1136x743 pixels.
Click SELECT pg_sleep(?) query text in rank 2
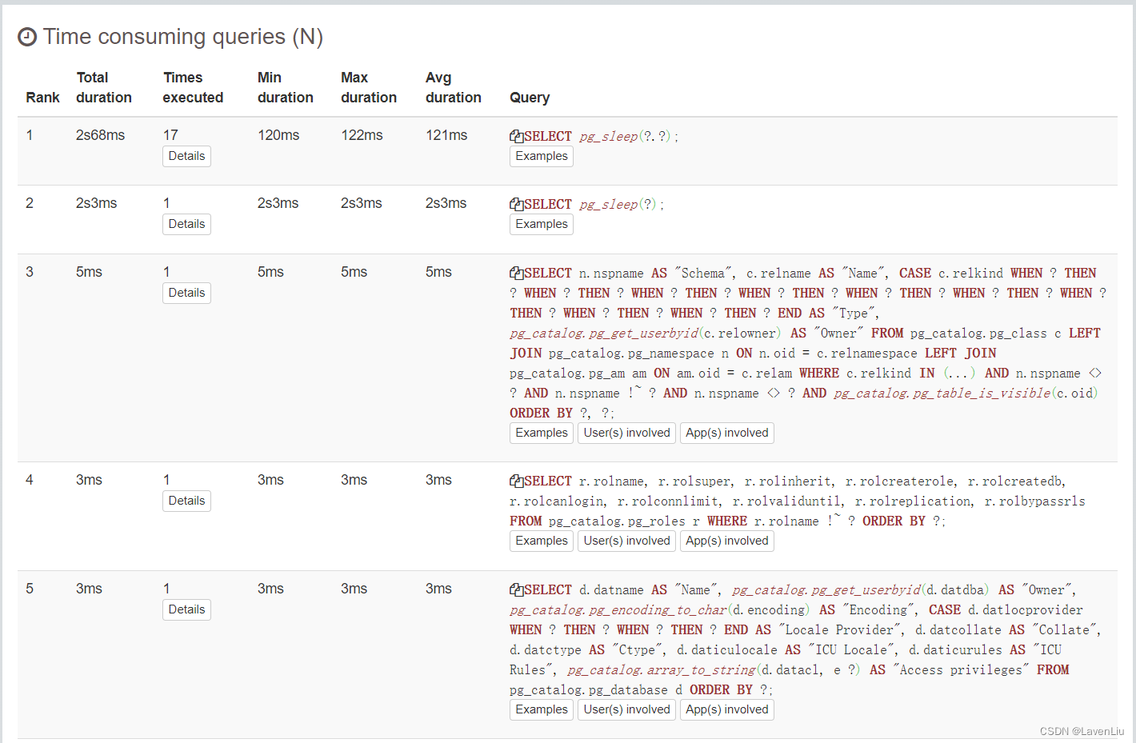click(594, 205)
